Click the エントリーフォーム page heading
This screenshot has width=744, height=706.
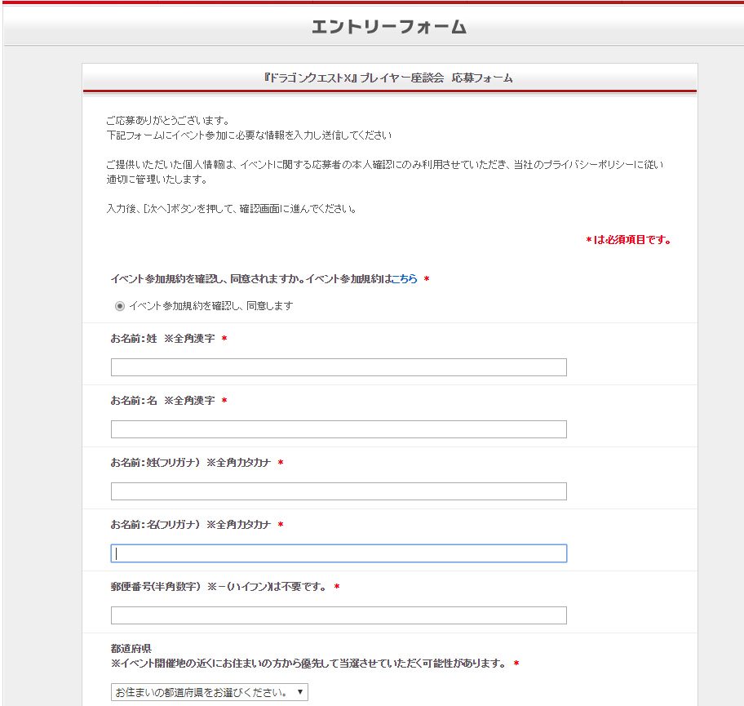pyautogui.click(x=389, y=27)
